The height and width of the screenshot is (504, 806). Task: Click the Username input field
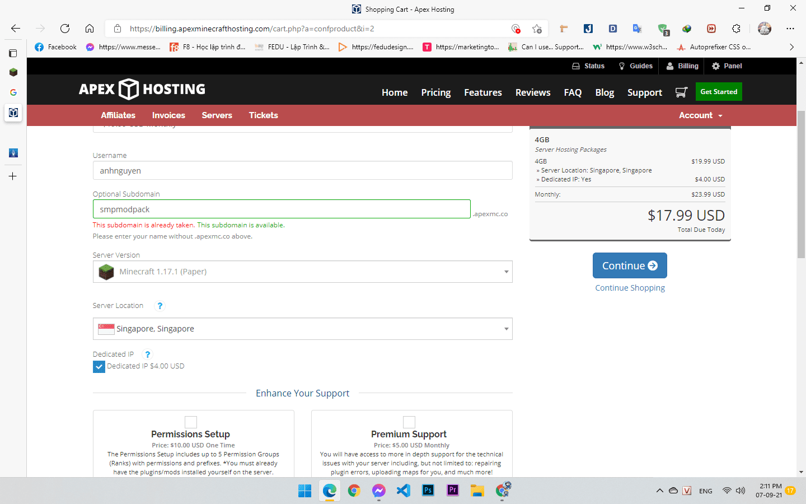(x=303, y=171)
